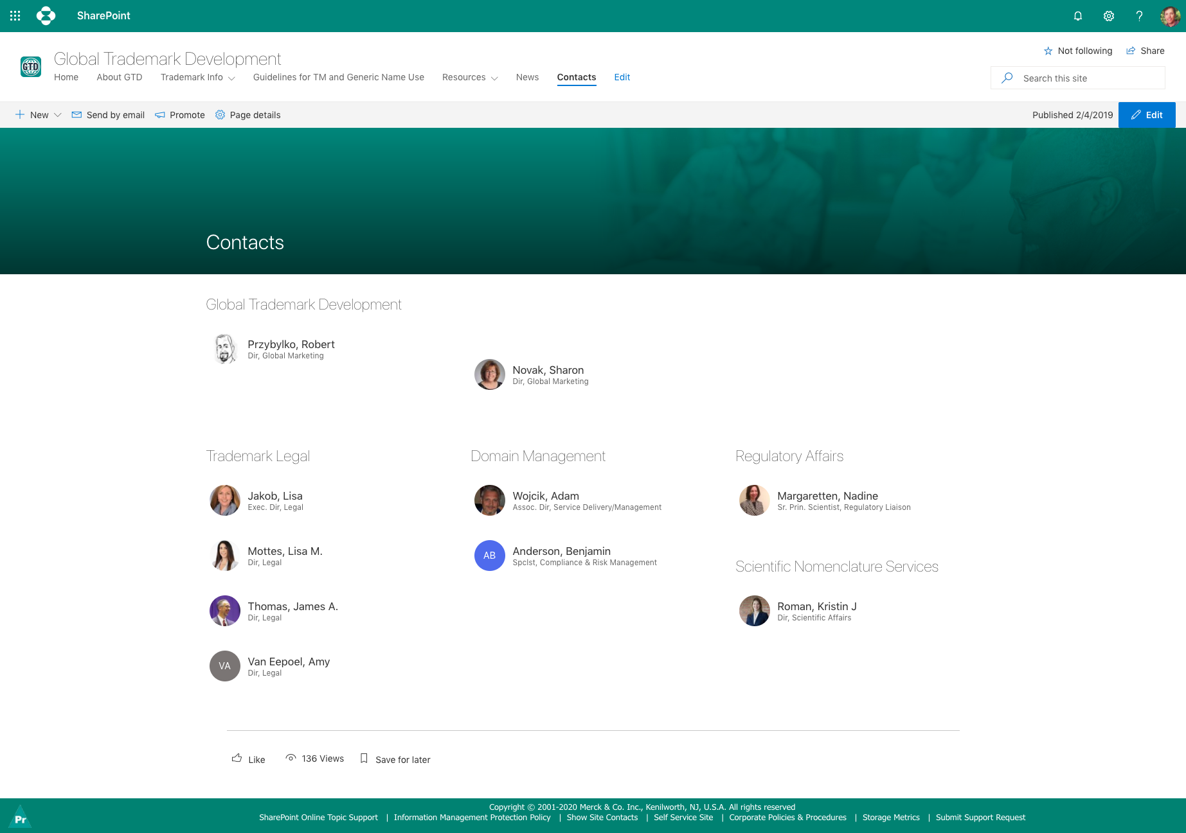Open Page details in the command bar
The height and width of the screenshot is (833, 1186).
point(248,115)
